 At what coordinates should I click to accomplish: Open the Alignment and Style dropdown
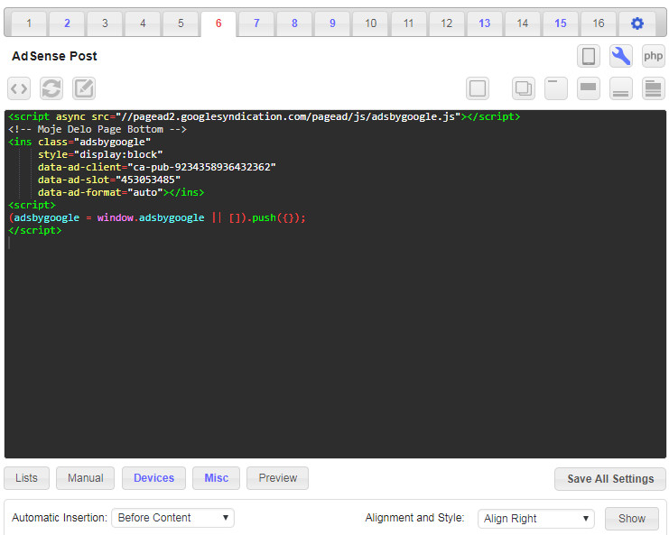click(535, 519)
